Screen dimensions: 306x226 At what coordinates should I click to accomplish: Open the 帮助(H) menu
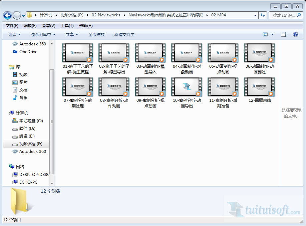[86, 26]
